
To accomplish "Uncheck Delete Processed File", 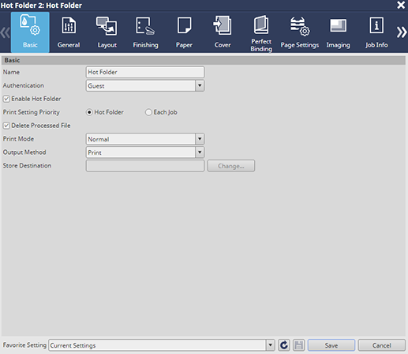I will tap(6, 126).
